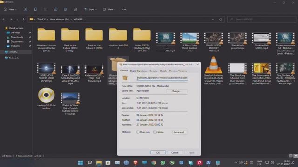The width and height of the screenshot is (298, 167).
Task: Open taskbar Search
Action: pos(90,162)
